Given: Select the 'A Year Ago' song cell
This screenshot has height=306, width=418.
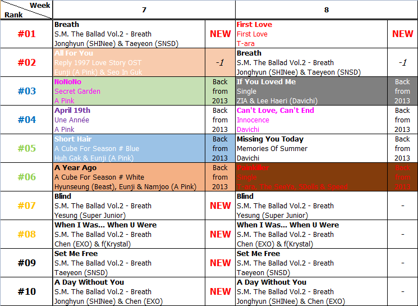Looking at the screenshot, I should (129, 177).
